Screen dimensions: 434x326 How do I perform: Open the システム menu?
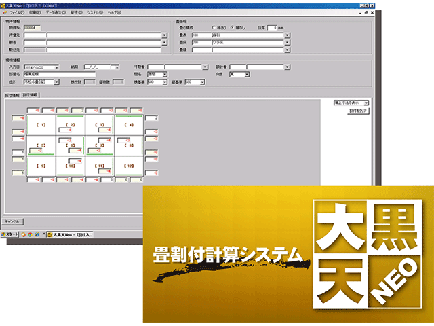95,12
